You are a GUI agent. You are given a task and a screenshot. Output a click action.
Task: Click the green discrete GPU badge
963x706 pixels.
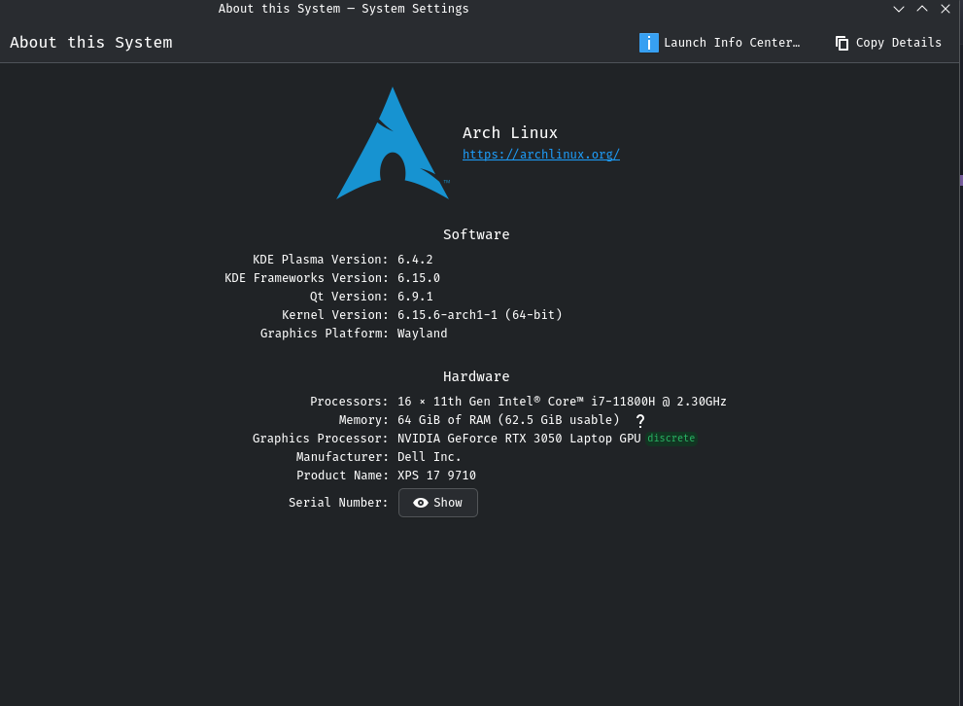671,439
